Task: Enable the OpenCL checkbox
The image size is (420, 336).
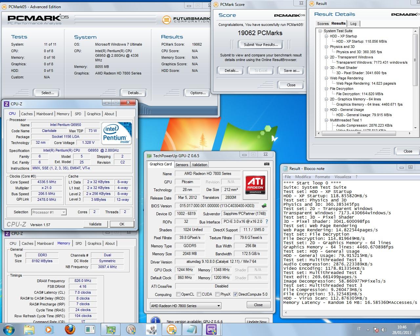Action: point(178,294)
